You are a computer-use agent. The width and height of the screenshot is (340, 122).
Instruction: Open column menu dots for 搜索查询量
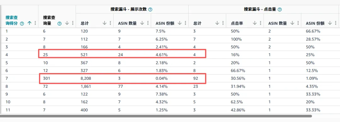coord(73,24)
